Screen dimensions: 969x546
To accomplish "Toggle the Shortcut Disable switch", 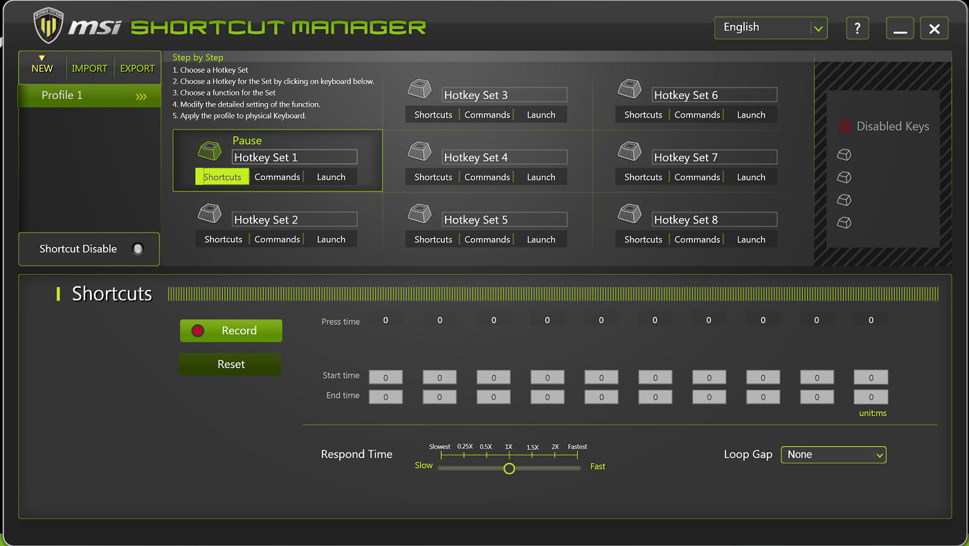I will pyautogui.click(x=138, y=249).
